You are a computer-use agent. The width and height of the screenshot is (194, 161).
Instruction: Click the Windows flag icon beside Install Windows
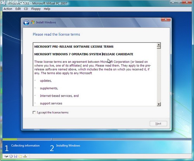33,23
